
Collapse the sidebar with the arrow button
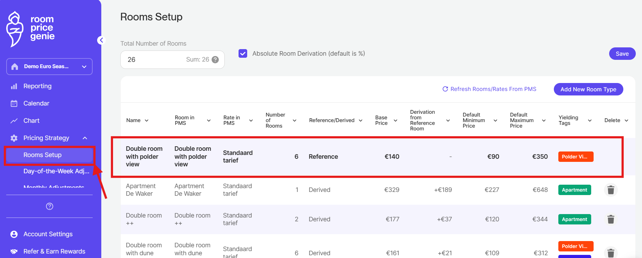101,40
